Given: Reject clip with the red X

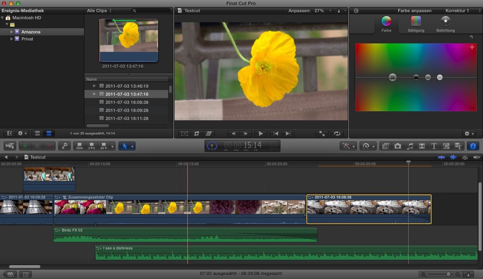Looking at the screenshot, I should (x=49, y=146).
